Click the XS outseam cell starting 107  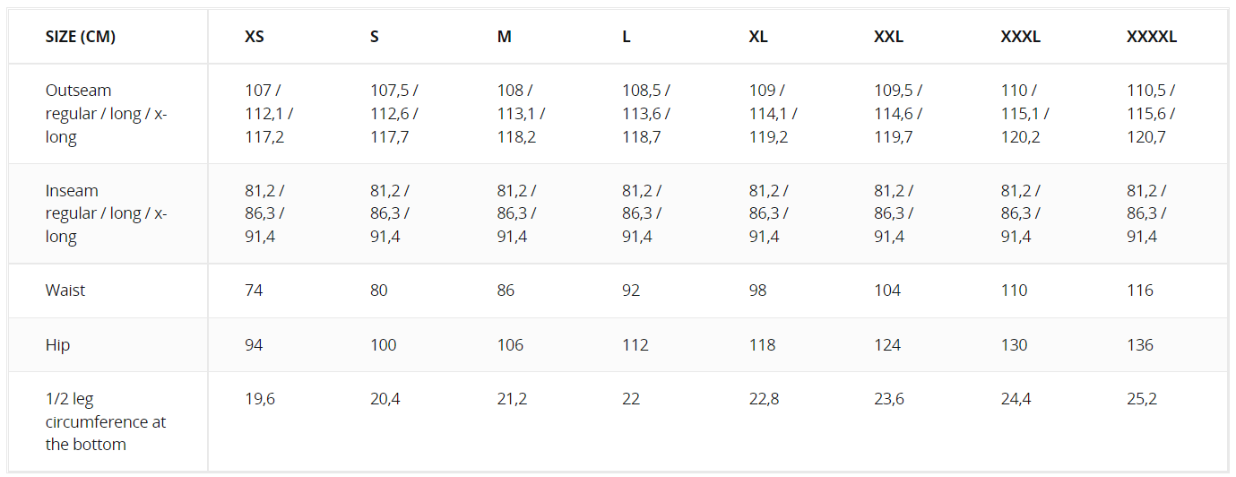click(x=268, y=114)
